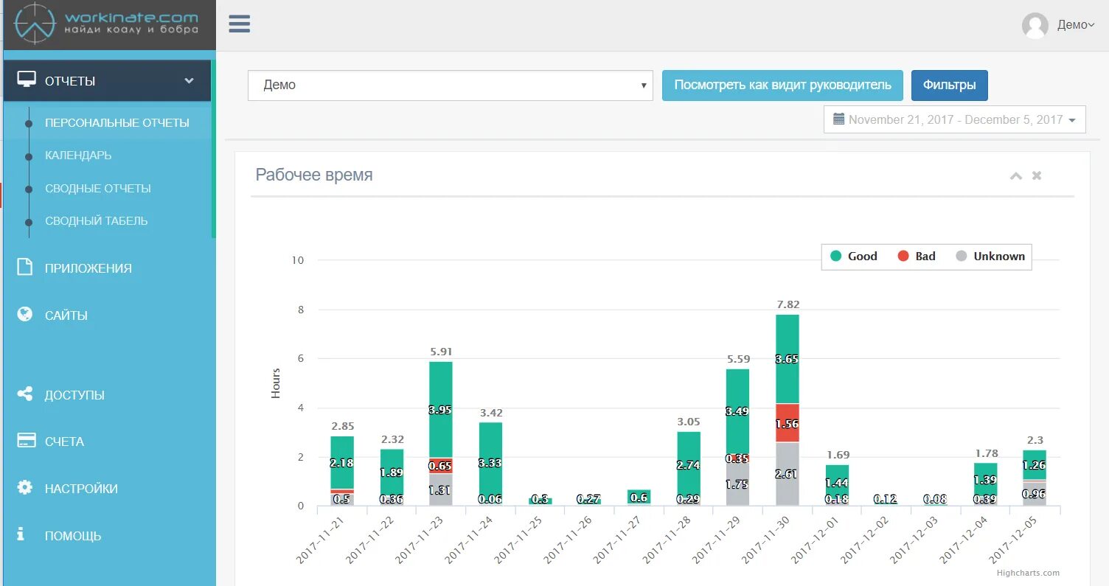Screen dimensions: 1109x586
Task: Open the Демо employee select dropdown
Action: pyautogui.click(x=451, y=86)
